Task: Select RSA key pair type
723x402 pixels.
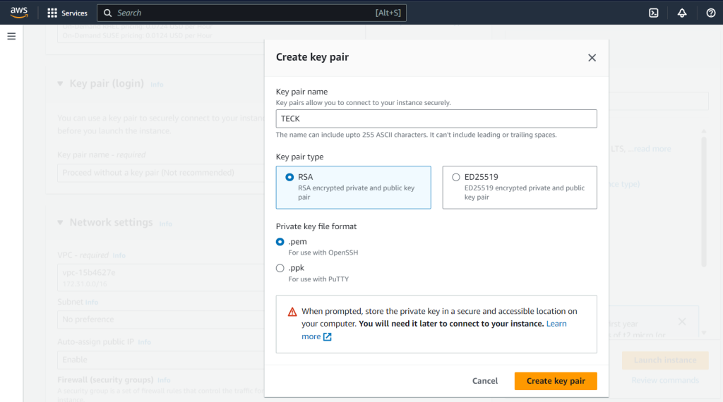Action: 289,178
